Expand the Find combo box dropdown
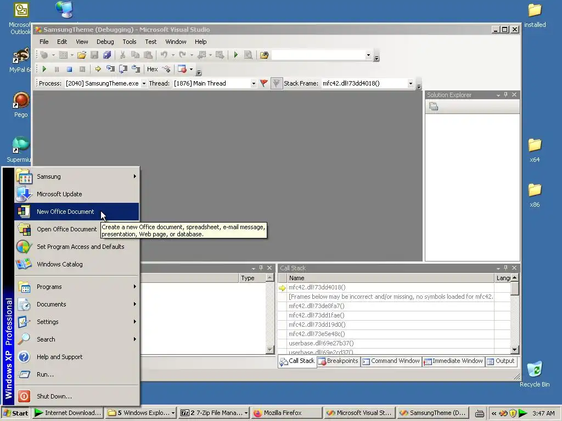 pyautogui.click(x=368, y=55)
